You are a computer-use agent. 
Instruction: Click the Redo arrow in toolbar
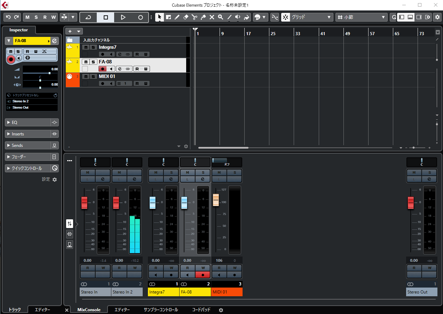click(17, 17)
